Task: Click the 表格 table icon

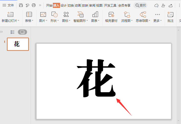Action: (x=29, y=14)
